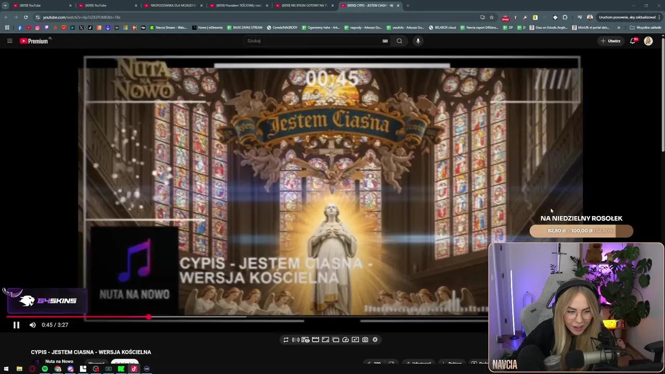The image size is (665, 374).
Task: Open the Cennik/NAGRODY bookmark
Action: (x=282, y=28)
